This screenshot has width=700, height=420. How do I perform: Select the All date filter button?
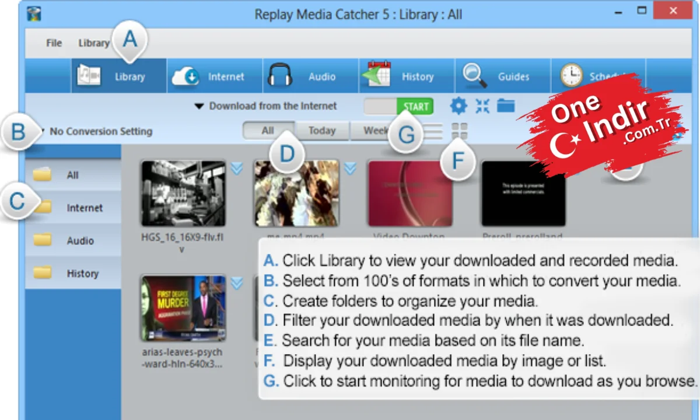pyautogui.click(x=268, y=131)
